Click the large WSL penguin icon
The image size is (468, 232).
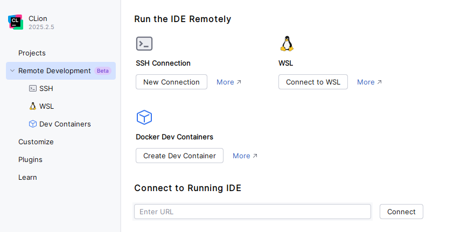click(287, 44)
